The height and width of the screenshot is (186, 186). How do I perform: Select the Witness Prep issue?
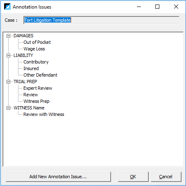[x=36, y=101]
